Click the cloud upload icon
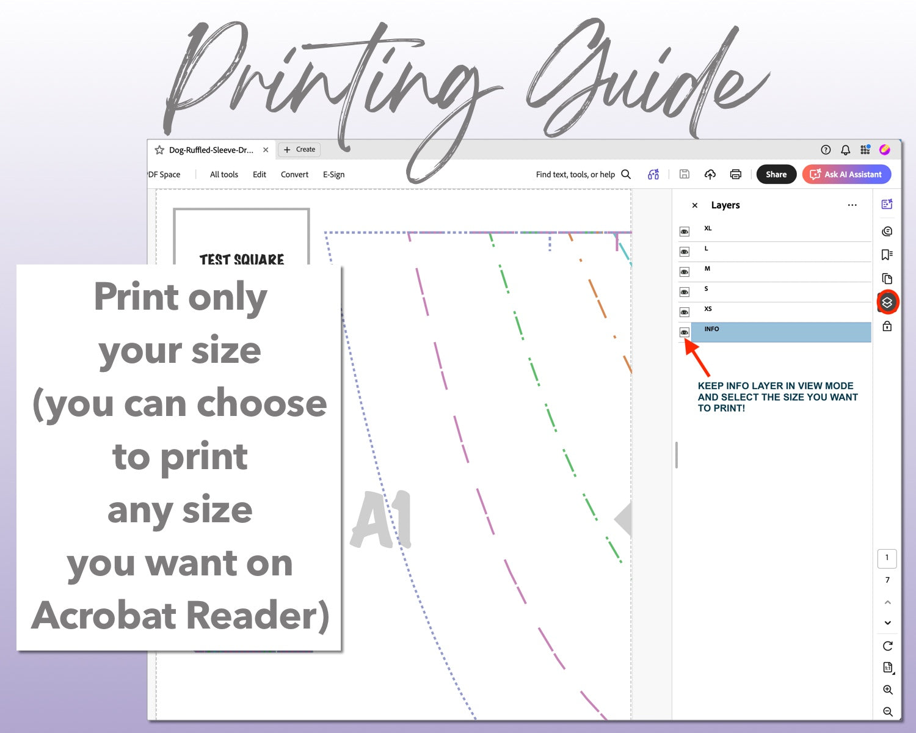The height and width of the screenshot is (733, 916). (710, 175)
